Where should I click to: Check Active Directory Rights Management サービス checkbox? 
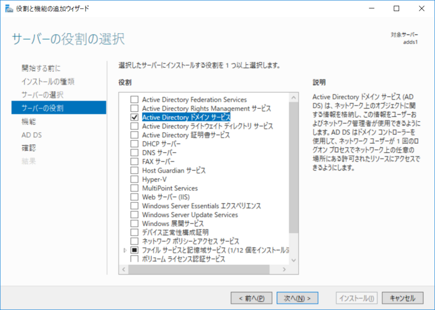(134, 108)
